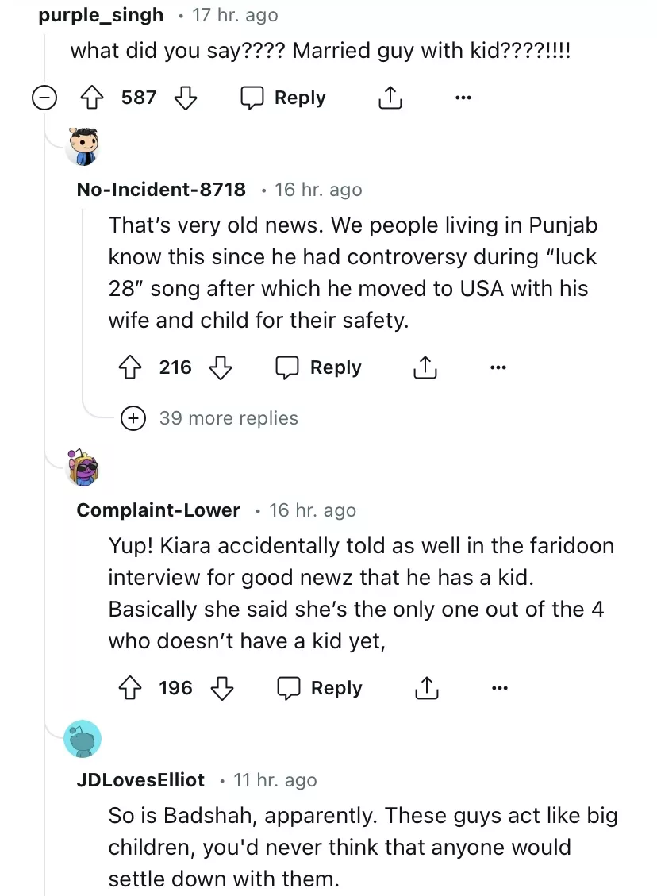This screenshot has height=896, width=657.
Task: Open more options on Complaint-Lower's comment
Action: 498,688
